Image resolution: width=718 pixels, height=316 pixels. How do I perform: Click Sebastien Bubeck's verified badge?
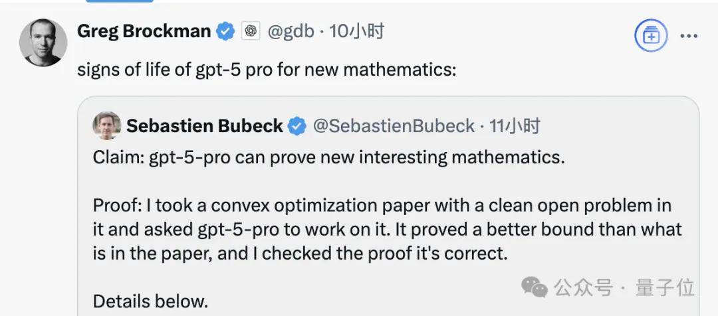(x=297, y=126)
